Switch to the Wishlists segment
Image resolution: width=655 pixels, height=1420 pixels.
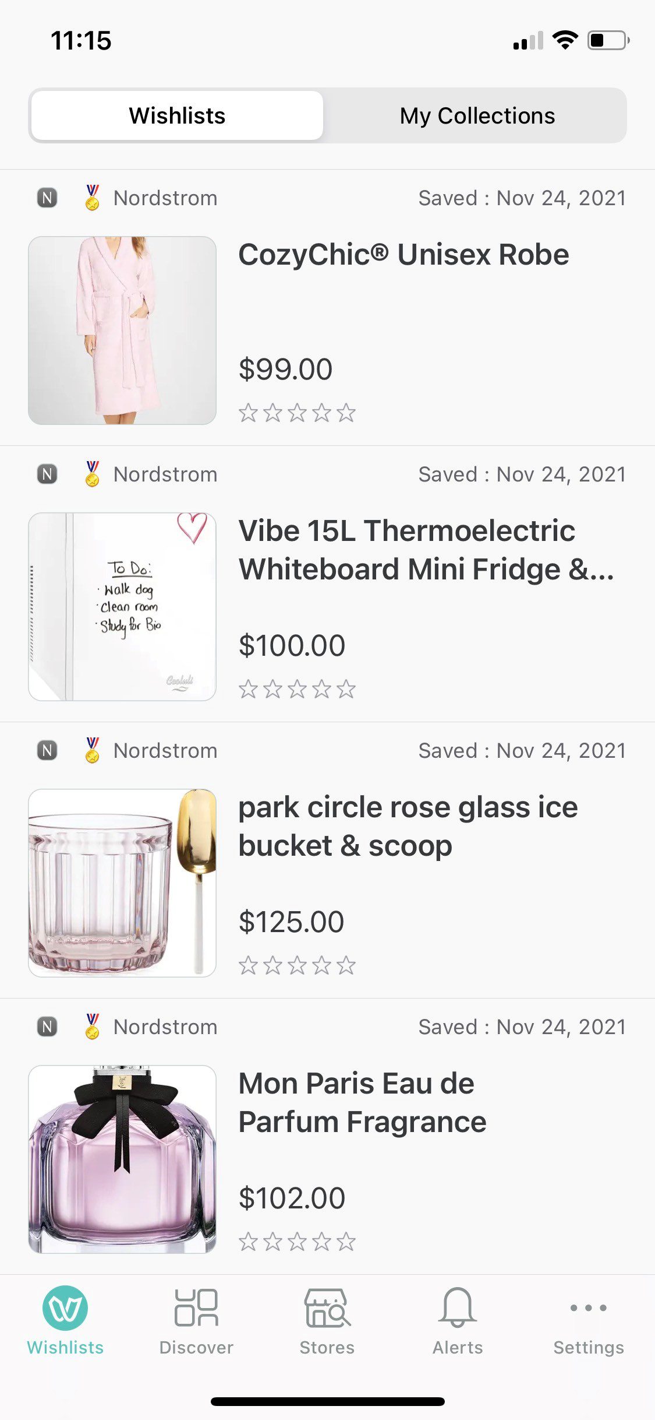pyautogui.click(x=177, y=115)
